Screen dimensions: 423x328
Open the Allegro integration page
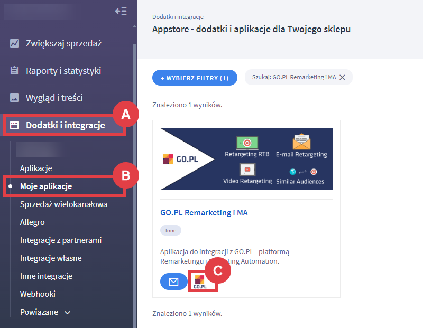(x=32, y=222)
